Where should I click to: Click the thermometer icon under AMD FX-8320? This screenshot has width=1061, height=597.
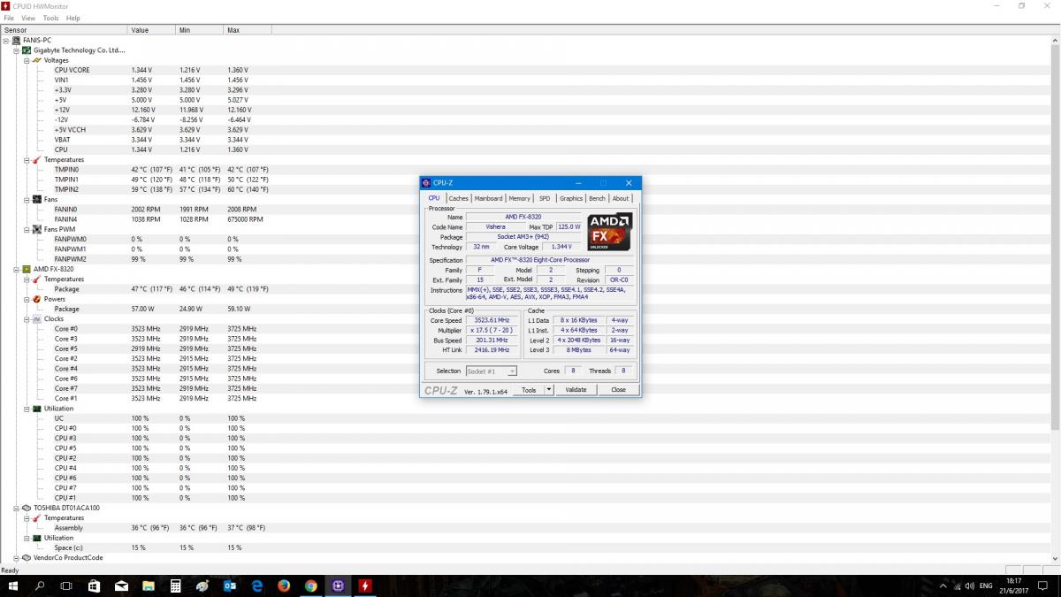click(36, 279)
